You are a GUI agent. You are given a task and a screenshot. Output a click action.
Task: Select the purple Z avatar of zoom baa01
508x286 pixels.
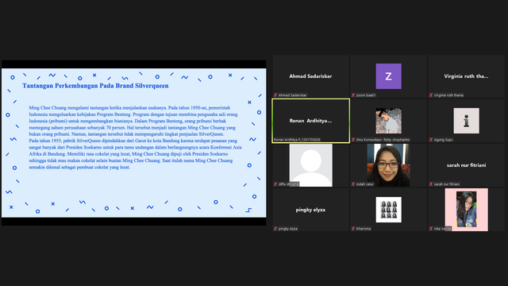tap(388, 76)
